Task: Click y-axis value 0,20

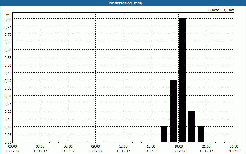Action: [8, 111]
